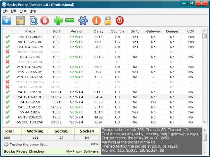The height and width of the screenshot is (157, 210).
Task: Open settings via blue gear icon
Action: point(83,20)
